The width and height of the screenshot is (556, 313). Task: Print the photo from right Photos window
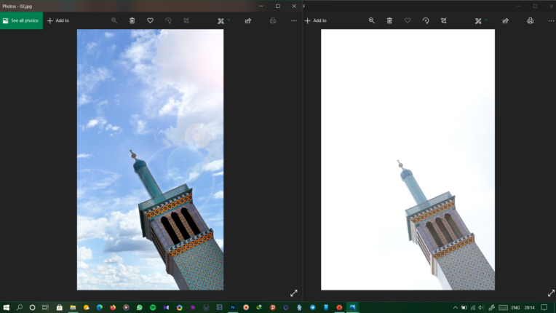530,20
